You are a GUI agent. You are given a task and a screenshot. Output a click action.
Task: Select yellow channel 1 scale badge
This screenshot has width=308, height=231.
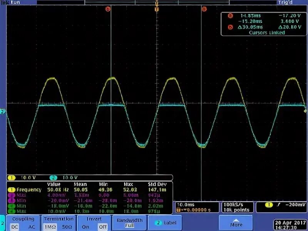[x=12, y=178]
